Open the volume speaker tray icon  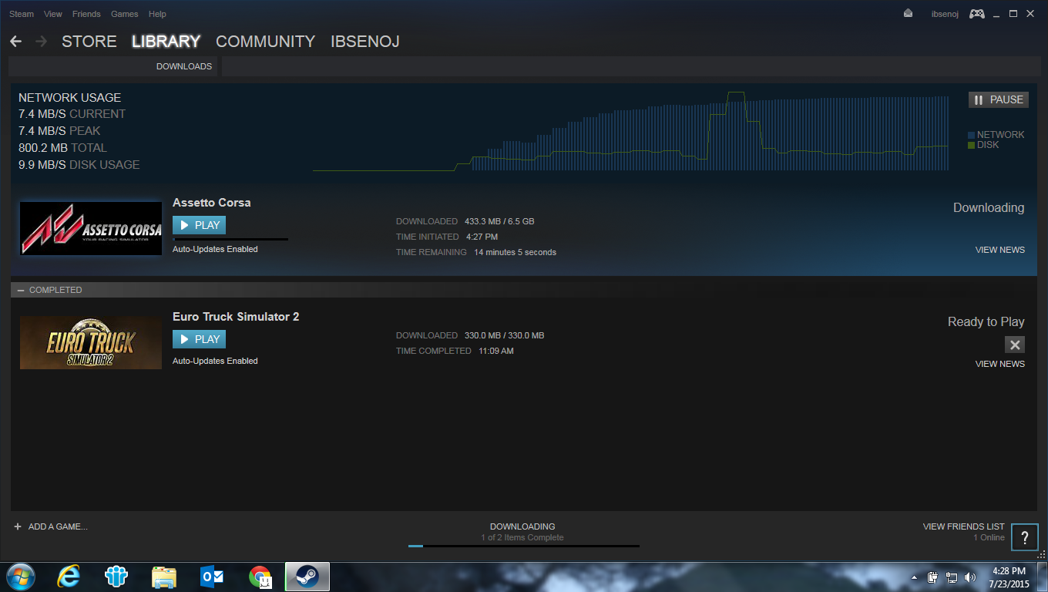970,577
